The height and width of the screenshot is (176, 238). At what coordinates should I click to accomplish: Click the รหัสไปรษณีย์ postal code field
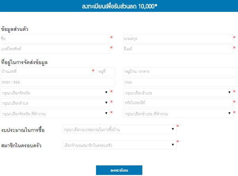click(177, 103)
